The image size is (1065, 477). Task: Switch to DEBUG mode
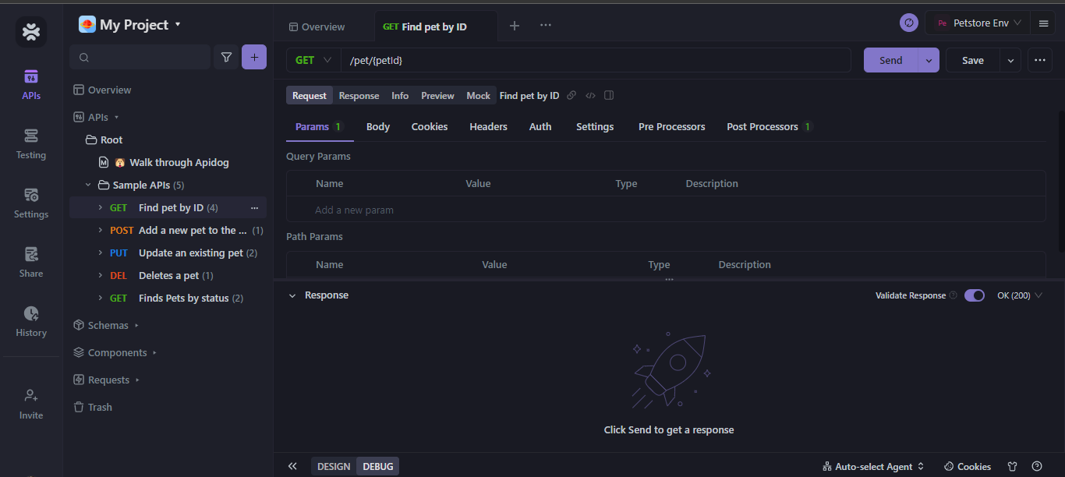click(x=378, y=466)
